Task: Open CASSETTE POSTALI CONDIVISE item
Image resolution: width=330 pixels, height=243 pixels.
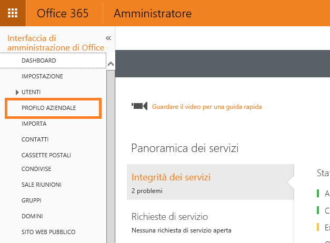Action: point(46,162)
